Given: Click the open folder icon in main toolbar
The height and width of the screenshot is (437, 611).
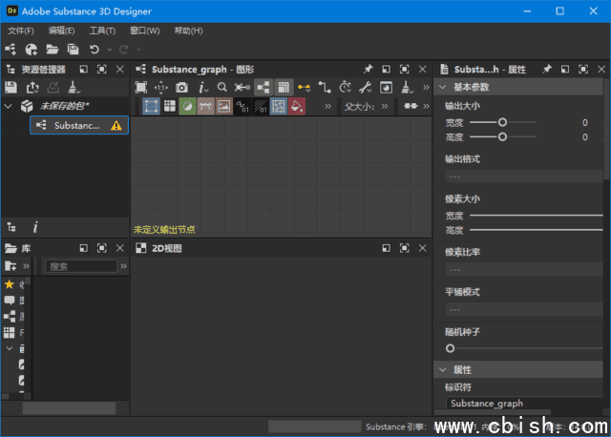Looking at the screenshot, I should click(x=53, y=49).
